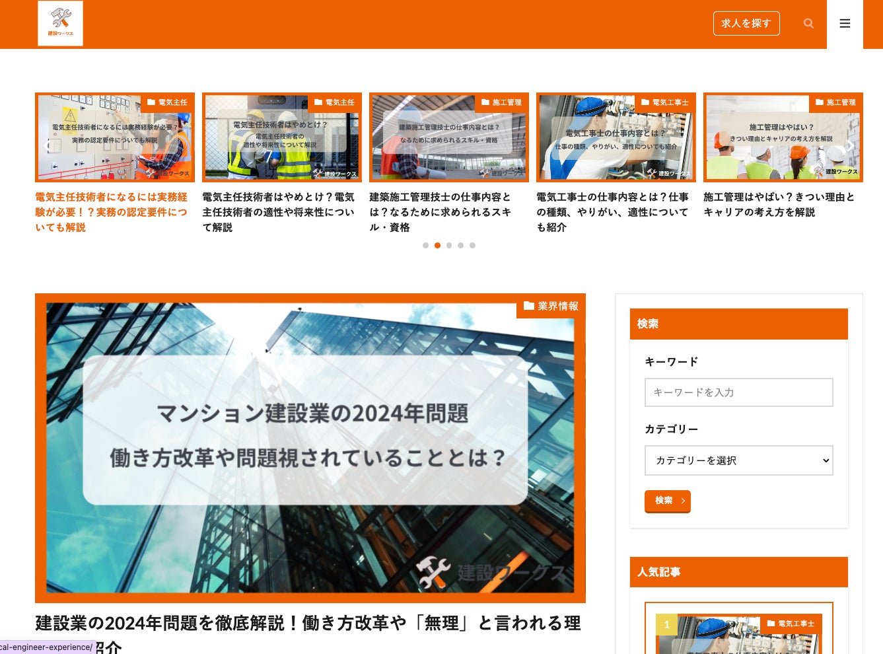The height and width of the screenshot is (654, 883).
Task: Open thumbnail for 電気主任技術者はやめとけ article
Action: [x=282, y=137]
